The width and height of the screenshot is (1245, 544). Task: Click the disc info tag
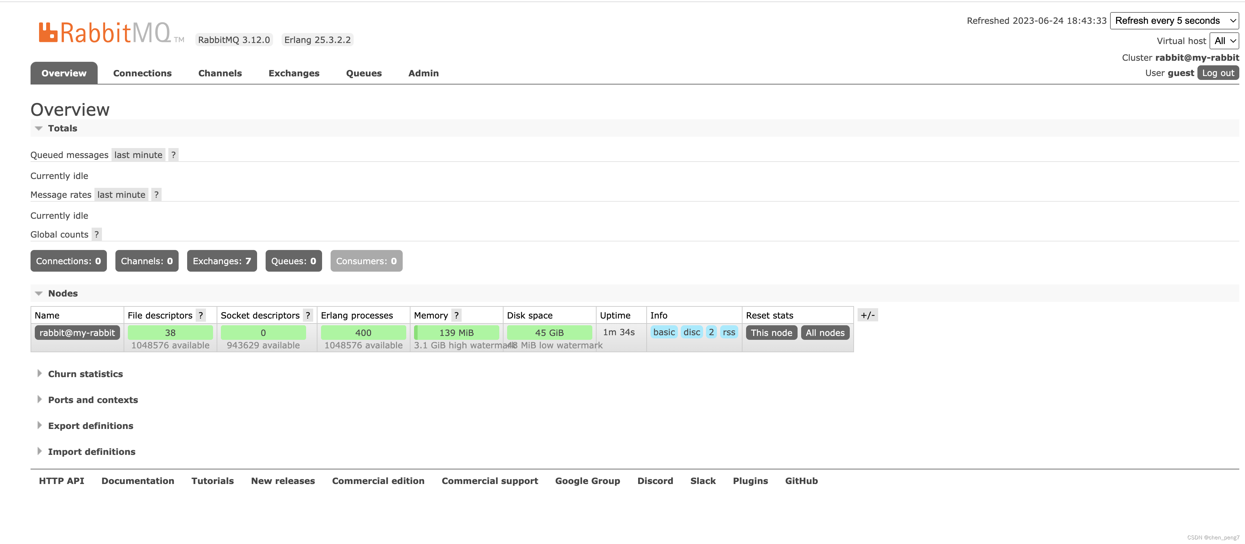coord(692,332)
